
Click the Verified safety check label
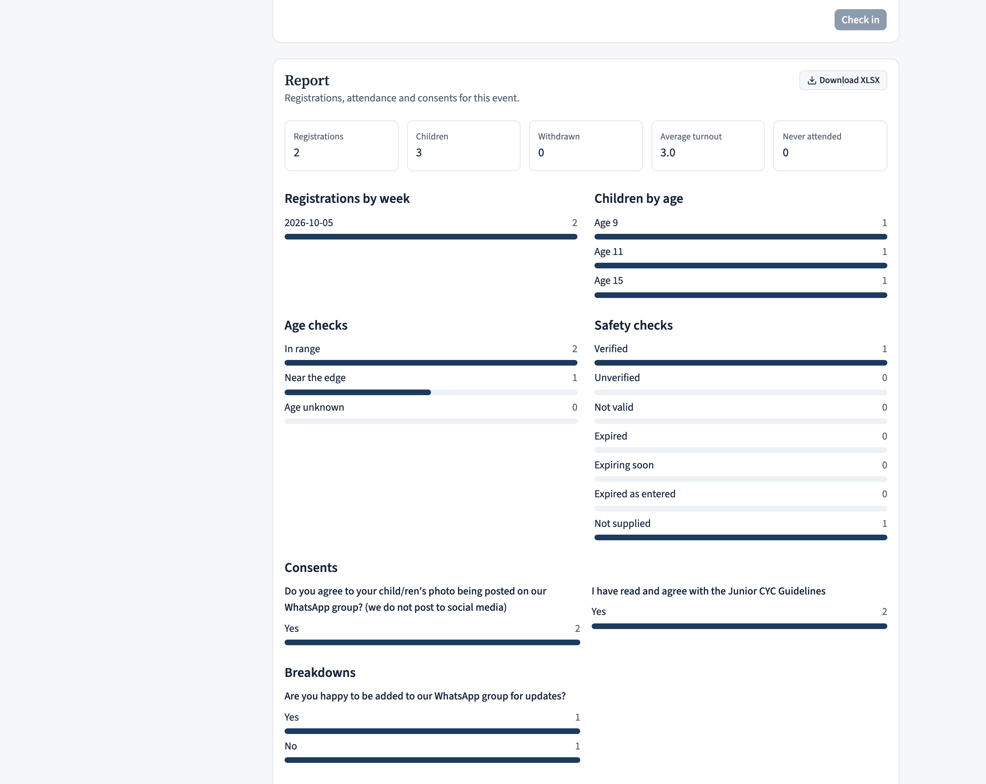pyautogui.click(x=611, y=349)
